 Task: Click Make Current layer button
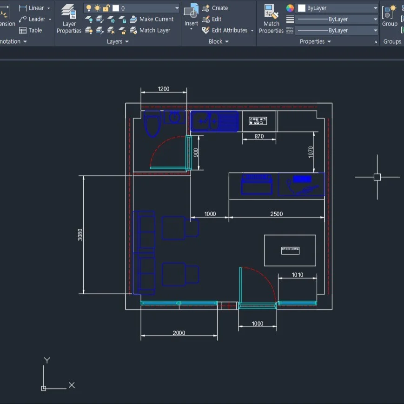152,19
